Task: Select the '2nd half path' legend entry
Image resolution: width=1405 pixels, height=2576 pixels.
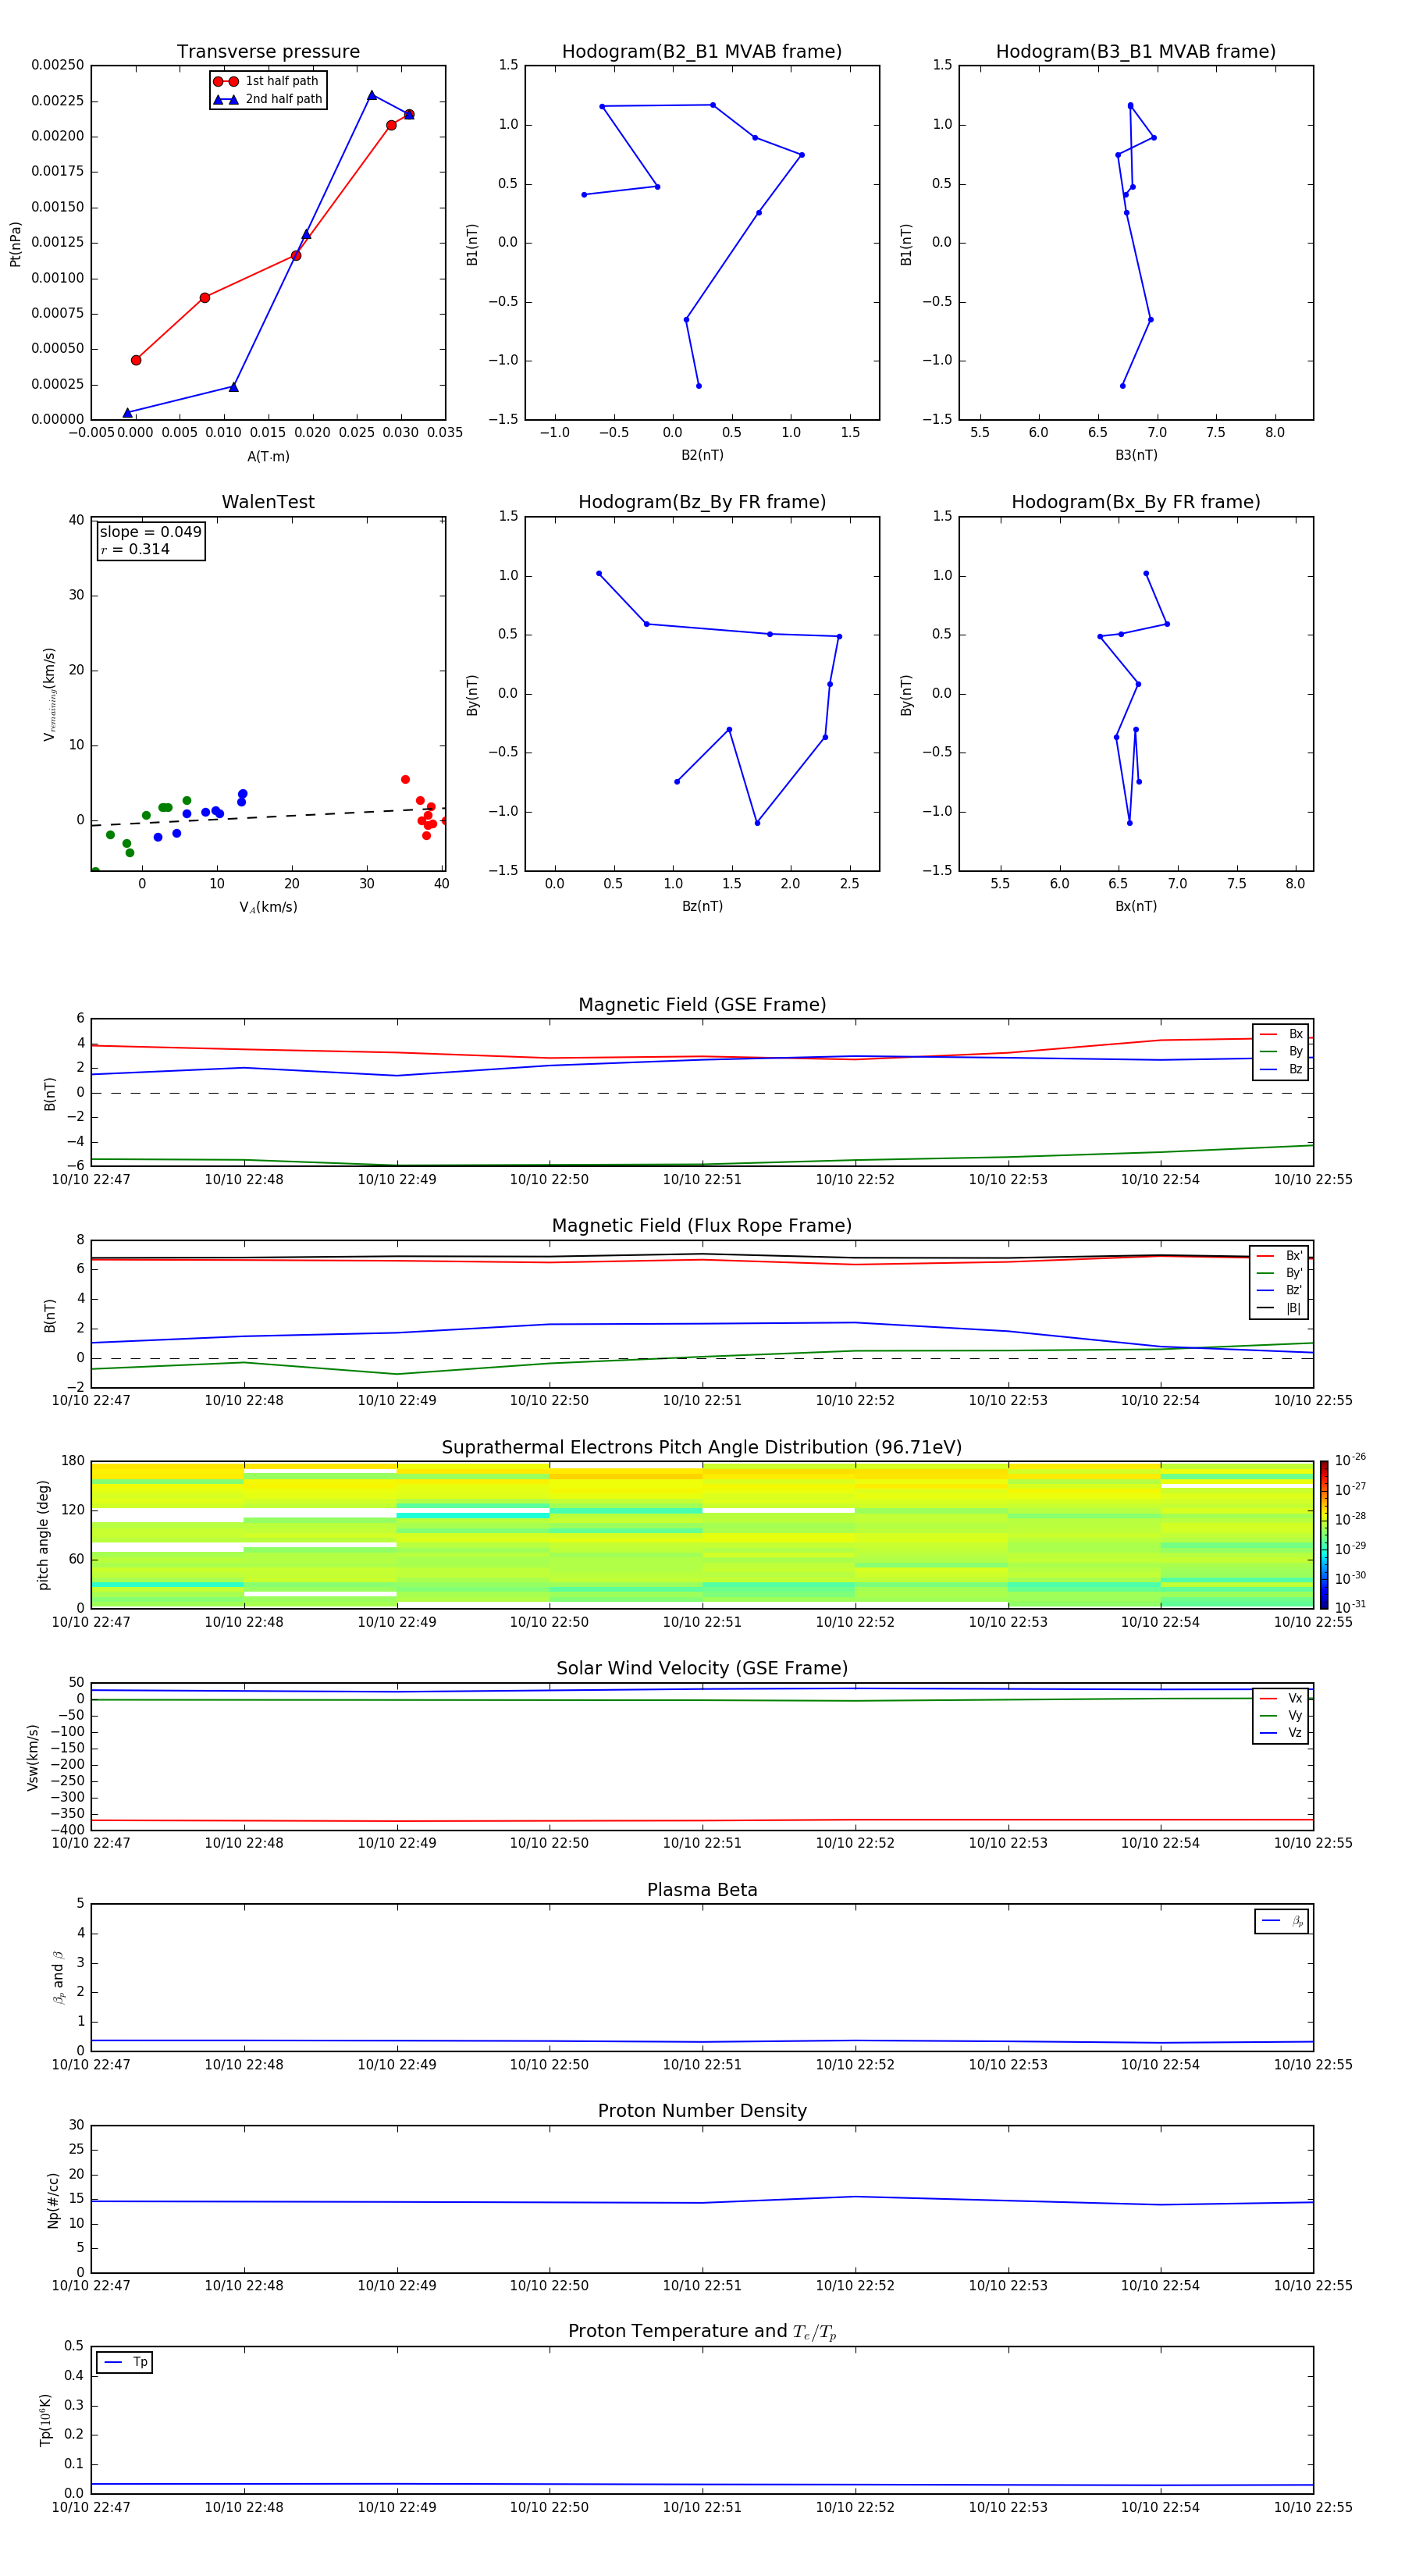Action: pos(267,99)
